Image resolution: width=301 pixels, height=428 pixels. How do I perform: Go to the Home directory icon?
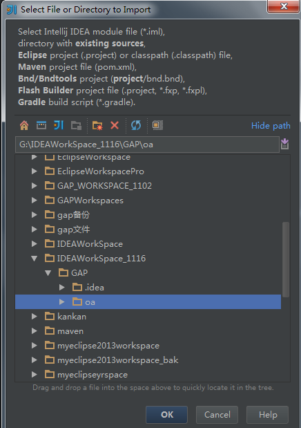pos(24,125)
